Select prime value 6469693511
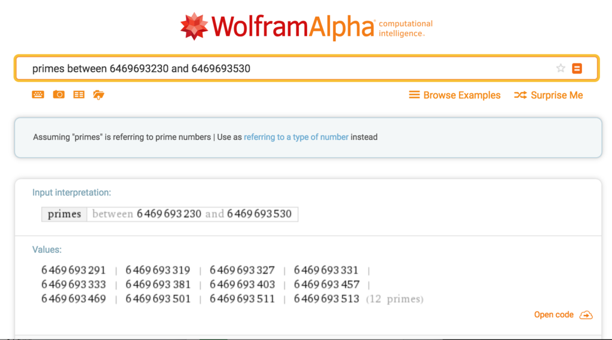 (242, 299)
